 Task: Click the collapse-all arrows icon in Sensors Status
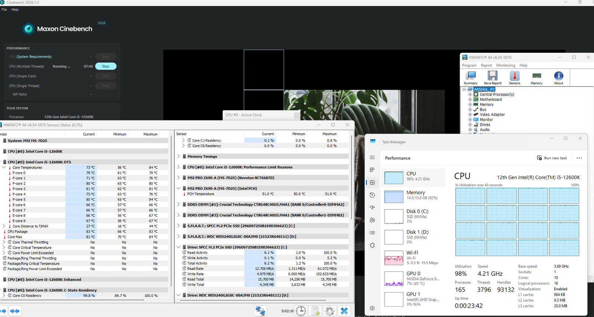pos(15,311)
